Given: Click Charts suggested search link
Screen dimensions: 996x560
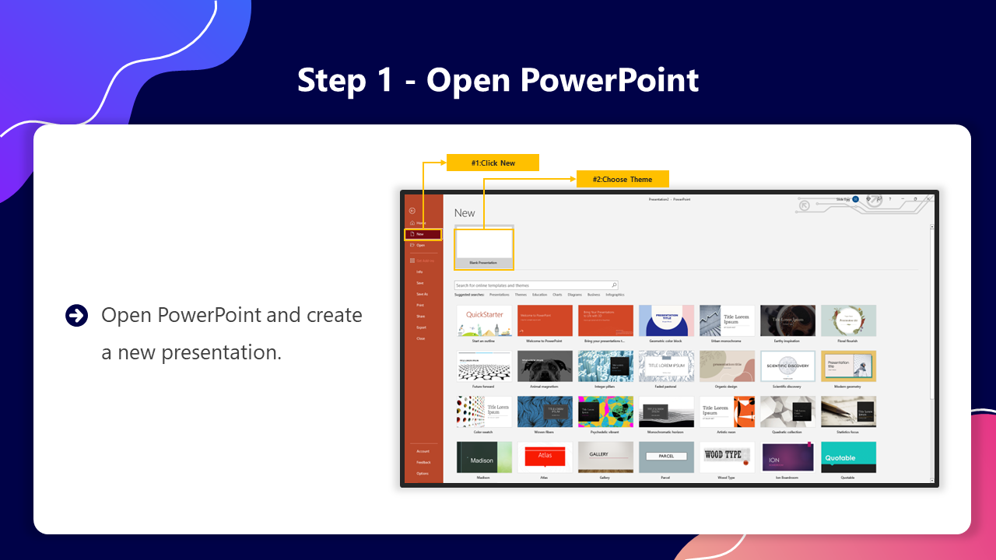Looking at the screenshot, I should [557, 295].
